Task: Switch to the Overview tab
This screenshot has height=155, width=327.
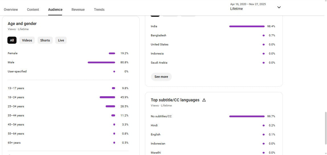Action: tap(11, 10)
